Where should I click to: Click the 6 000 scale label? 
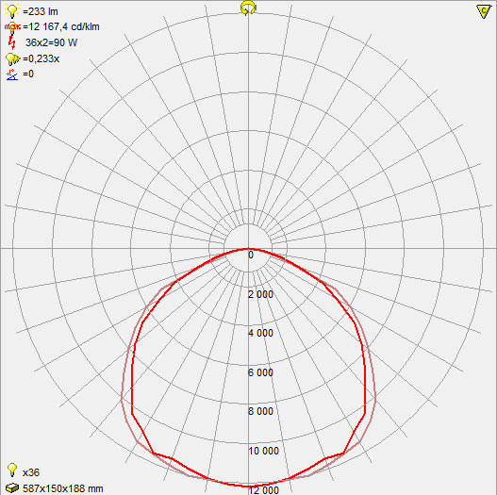[260, 372]
